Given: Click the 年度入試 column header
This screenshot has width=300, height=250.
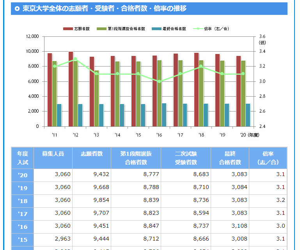Looking at the screenshot, I should tap(23, 158).
